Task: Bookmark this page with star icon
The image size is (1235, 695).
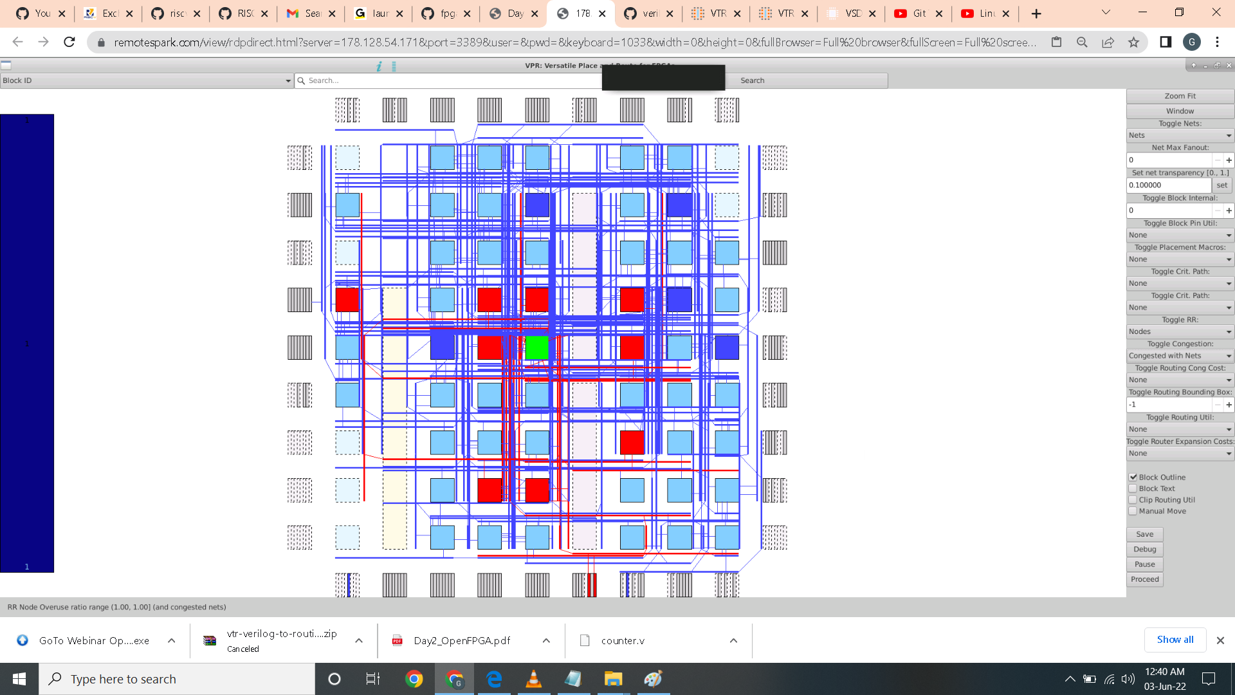Action: [1133, 42]
